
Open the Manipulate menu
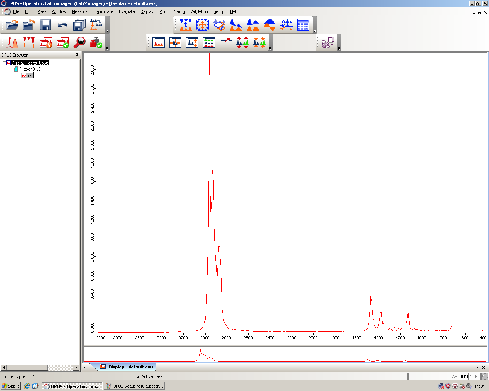(103, 11)
